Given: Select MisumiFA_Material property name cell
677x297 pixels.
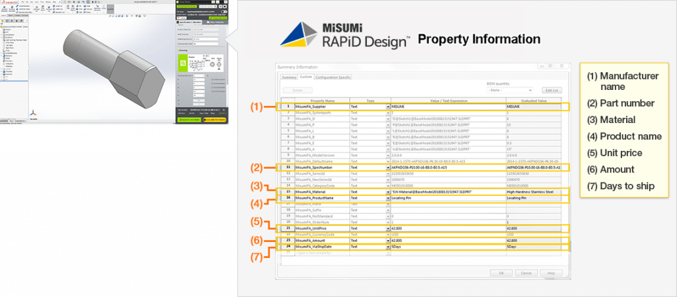Looking at the screenshot, I should point(322,191).
